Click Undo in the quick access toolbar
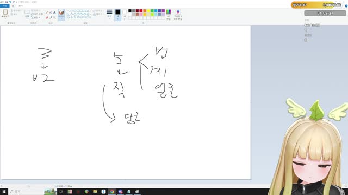This screenshot has width=348, height=195. [10, 2]
